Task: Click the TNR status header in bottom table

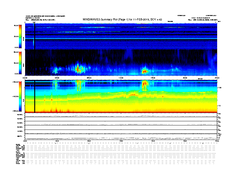Action: click(17, 159)
